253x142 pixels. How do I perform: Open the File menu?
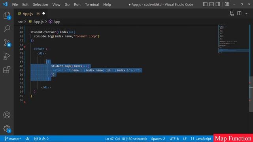coord(15,4)
